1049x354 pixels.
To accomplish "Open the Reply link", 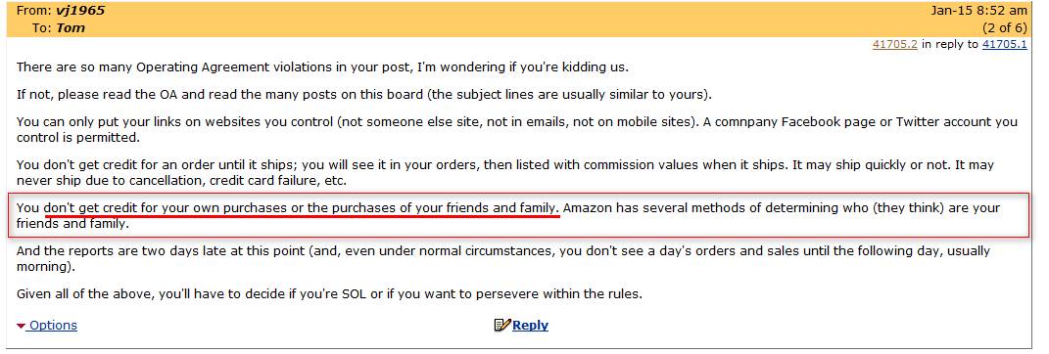I will tap(530, 326).
